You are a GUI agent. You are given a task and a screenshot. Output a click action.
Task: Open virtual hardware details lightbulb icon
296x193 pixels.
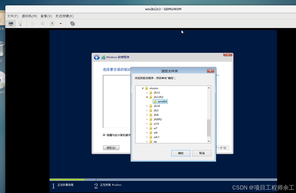pos(21,24)
